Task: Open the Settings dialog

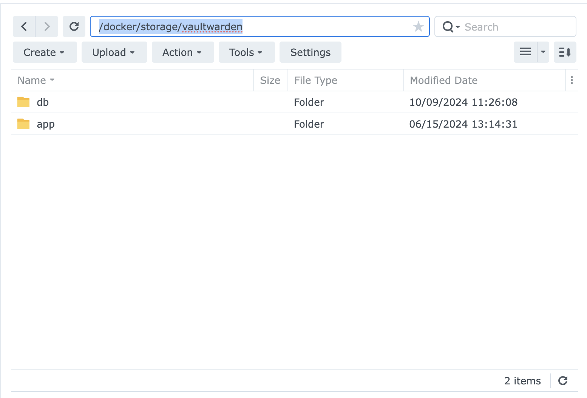Action: [310, 52]
